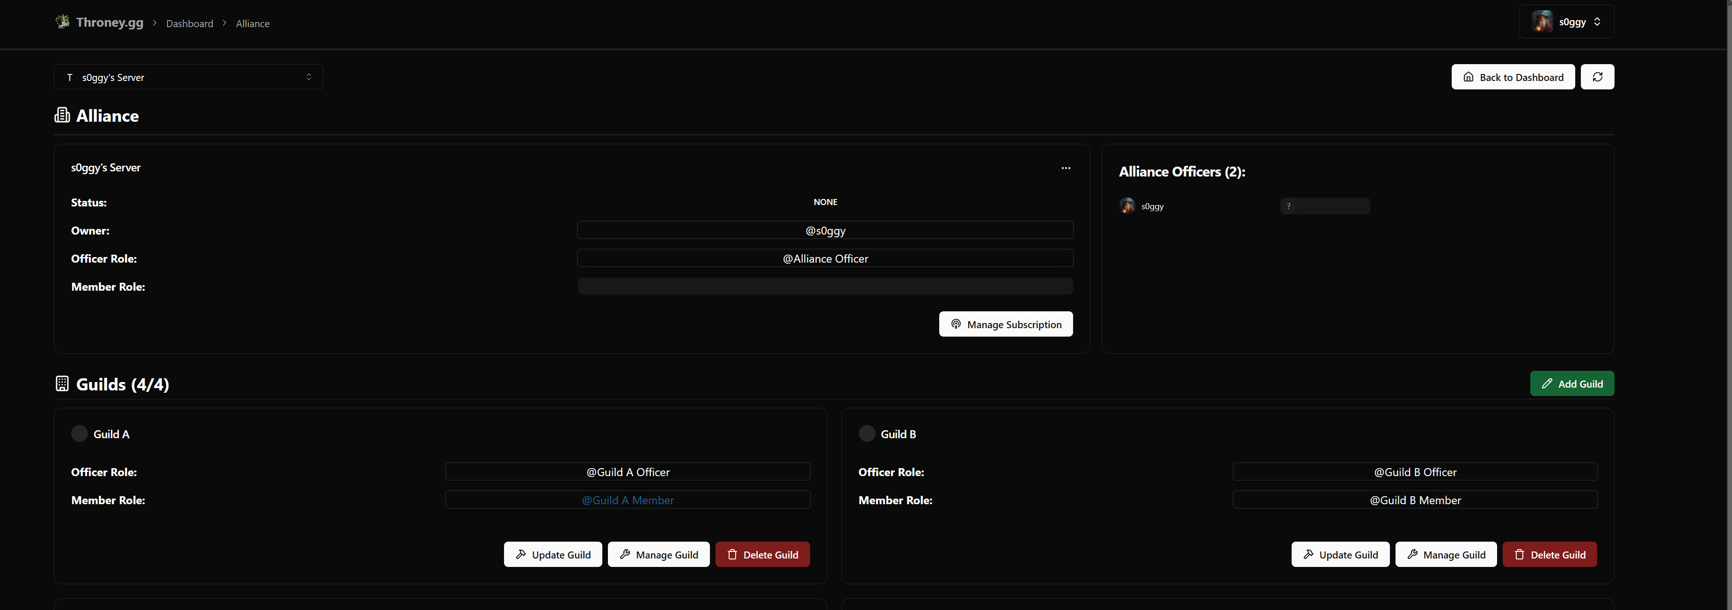Expand the s0ggy user account menu

click(x=1566, y=22)
